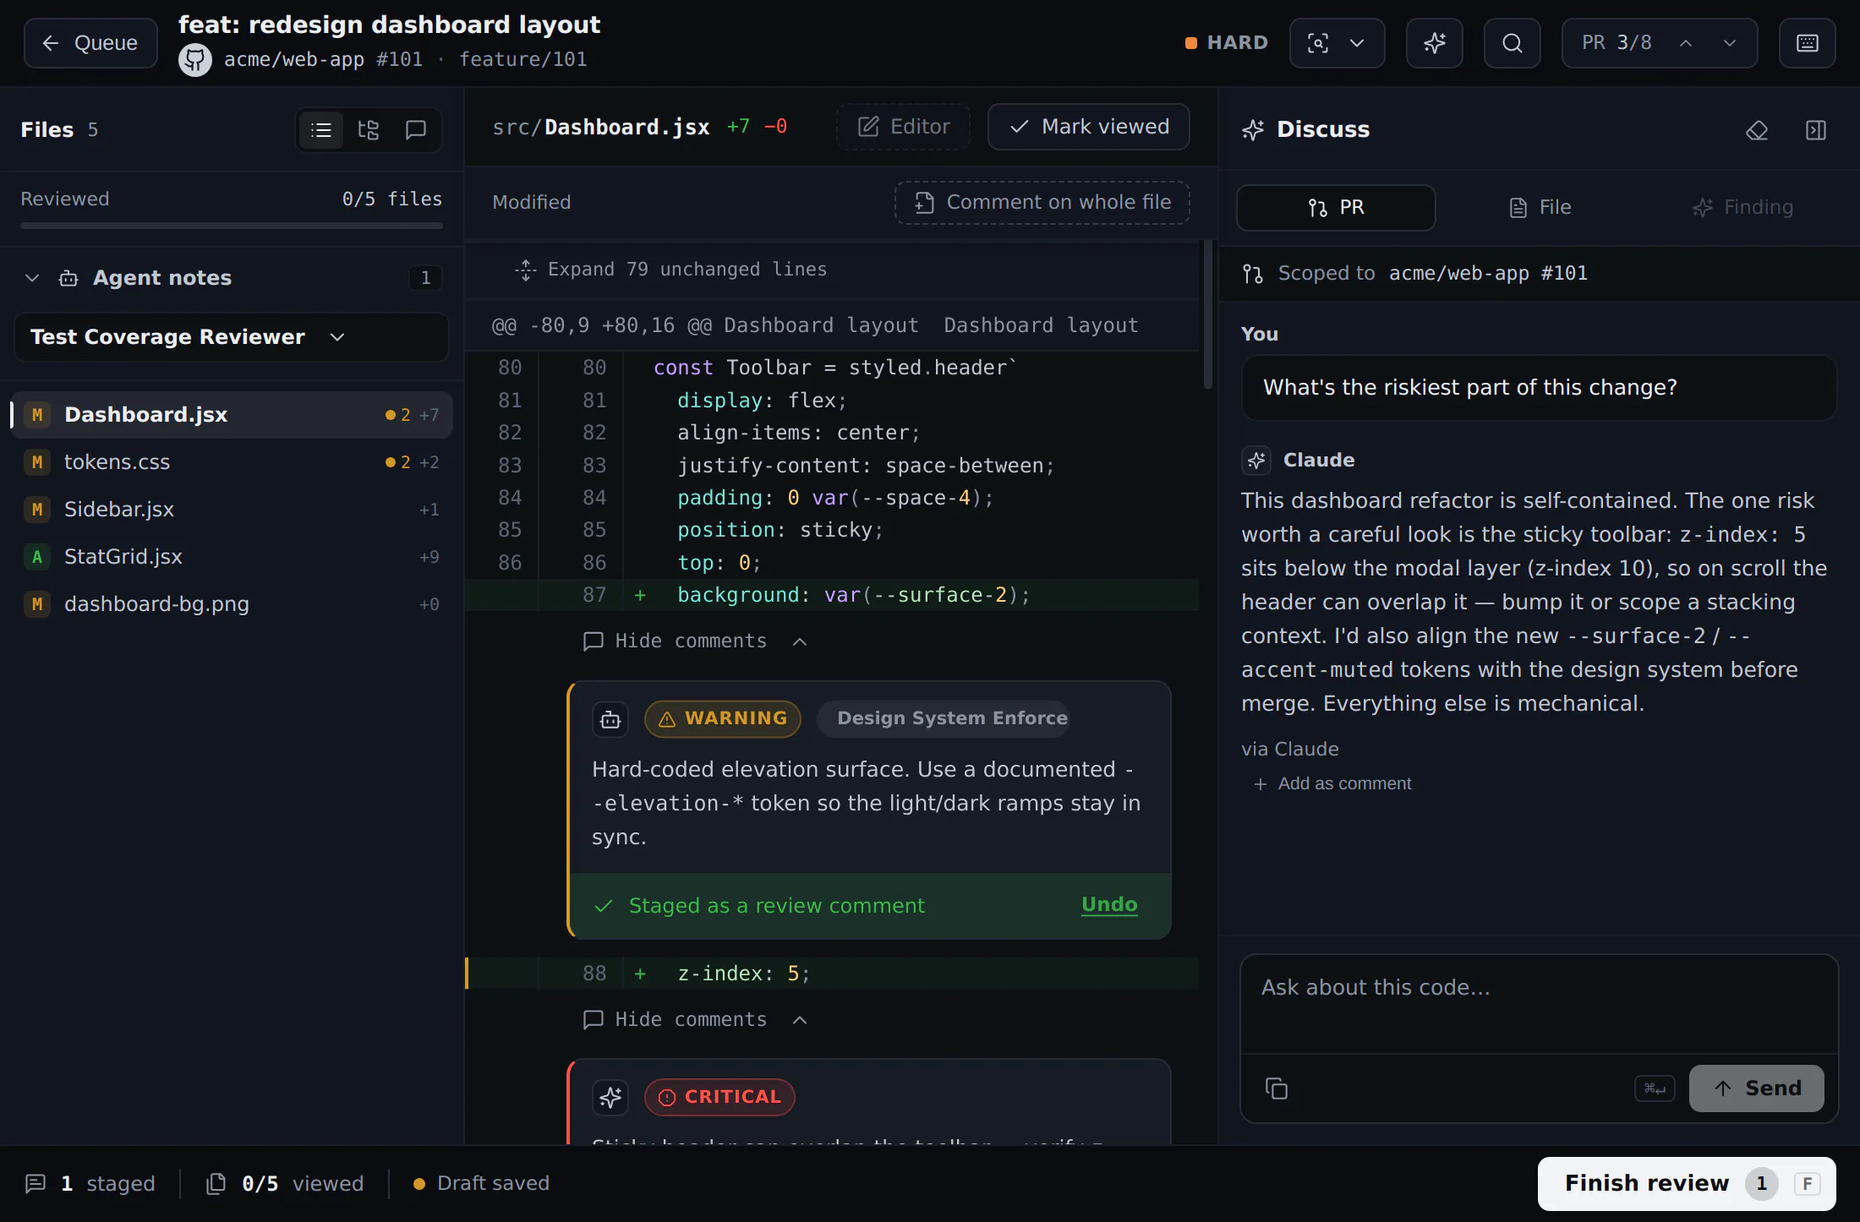Image resolution: width=1860 pixels, height=1222 pixels.
Task: Click the WARNING severity badge
Action: click(723, 719)
